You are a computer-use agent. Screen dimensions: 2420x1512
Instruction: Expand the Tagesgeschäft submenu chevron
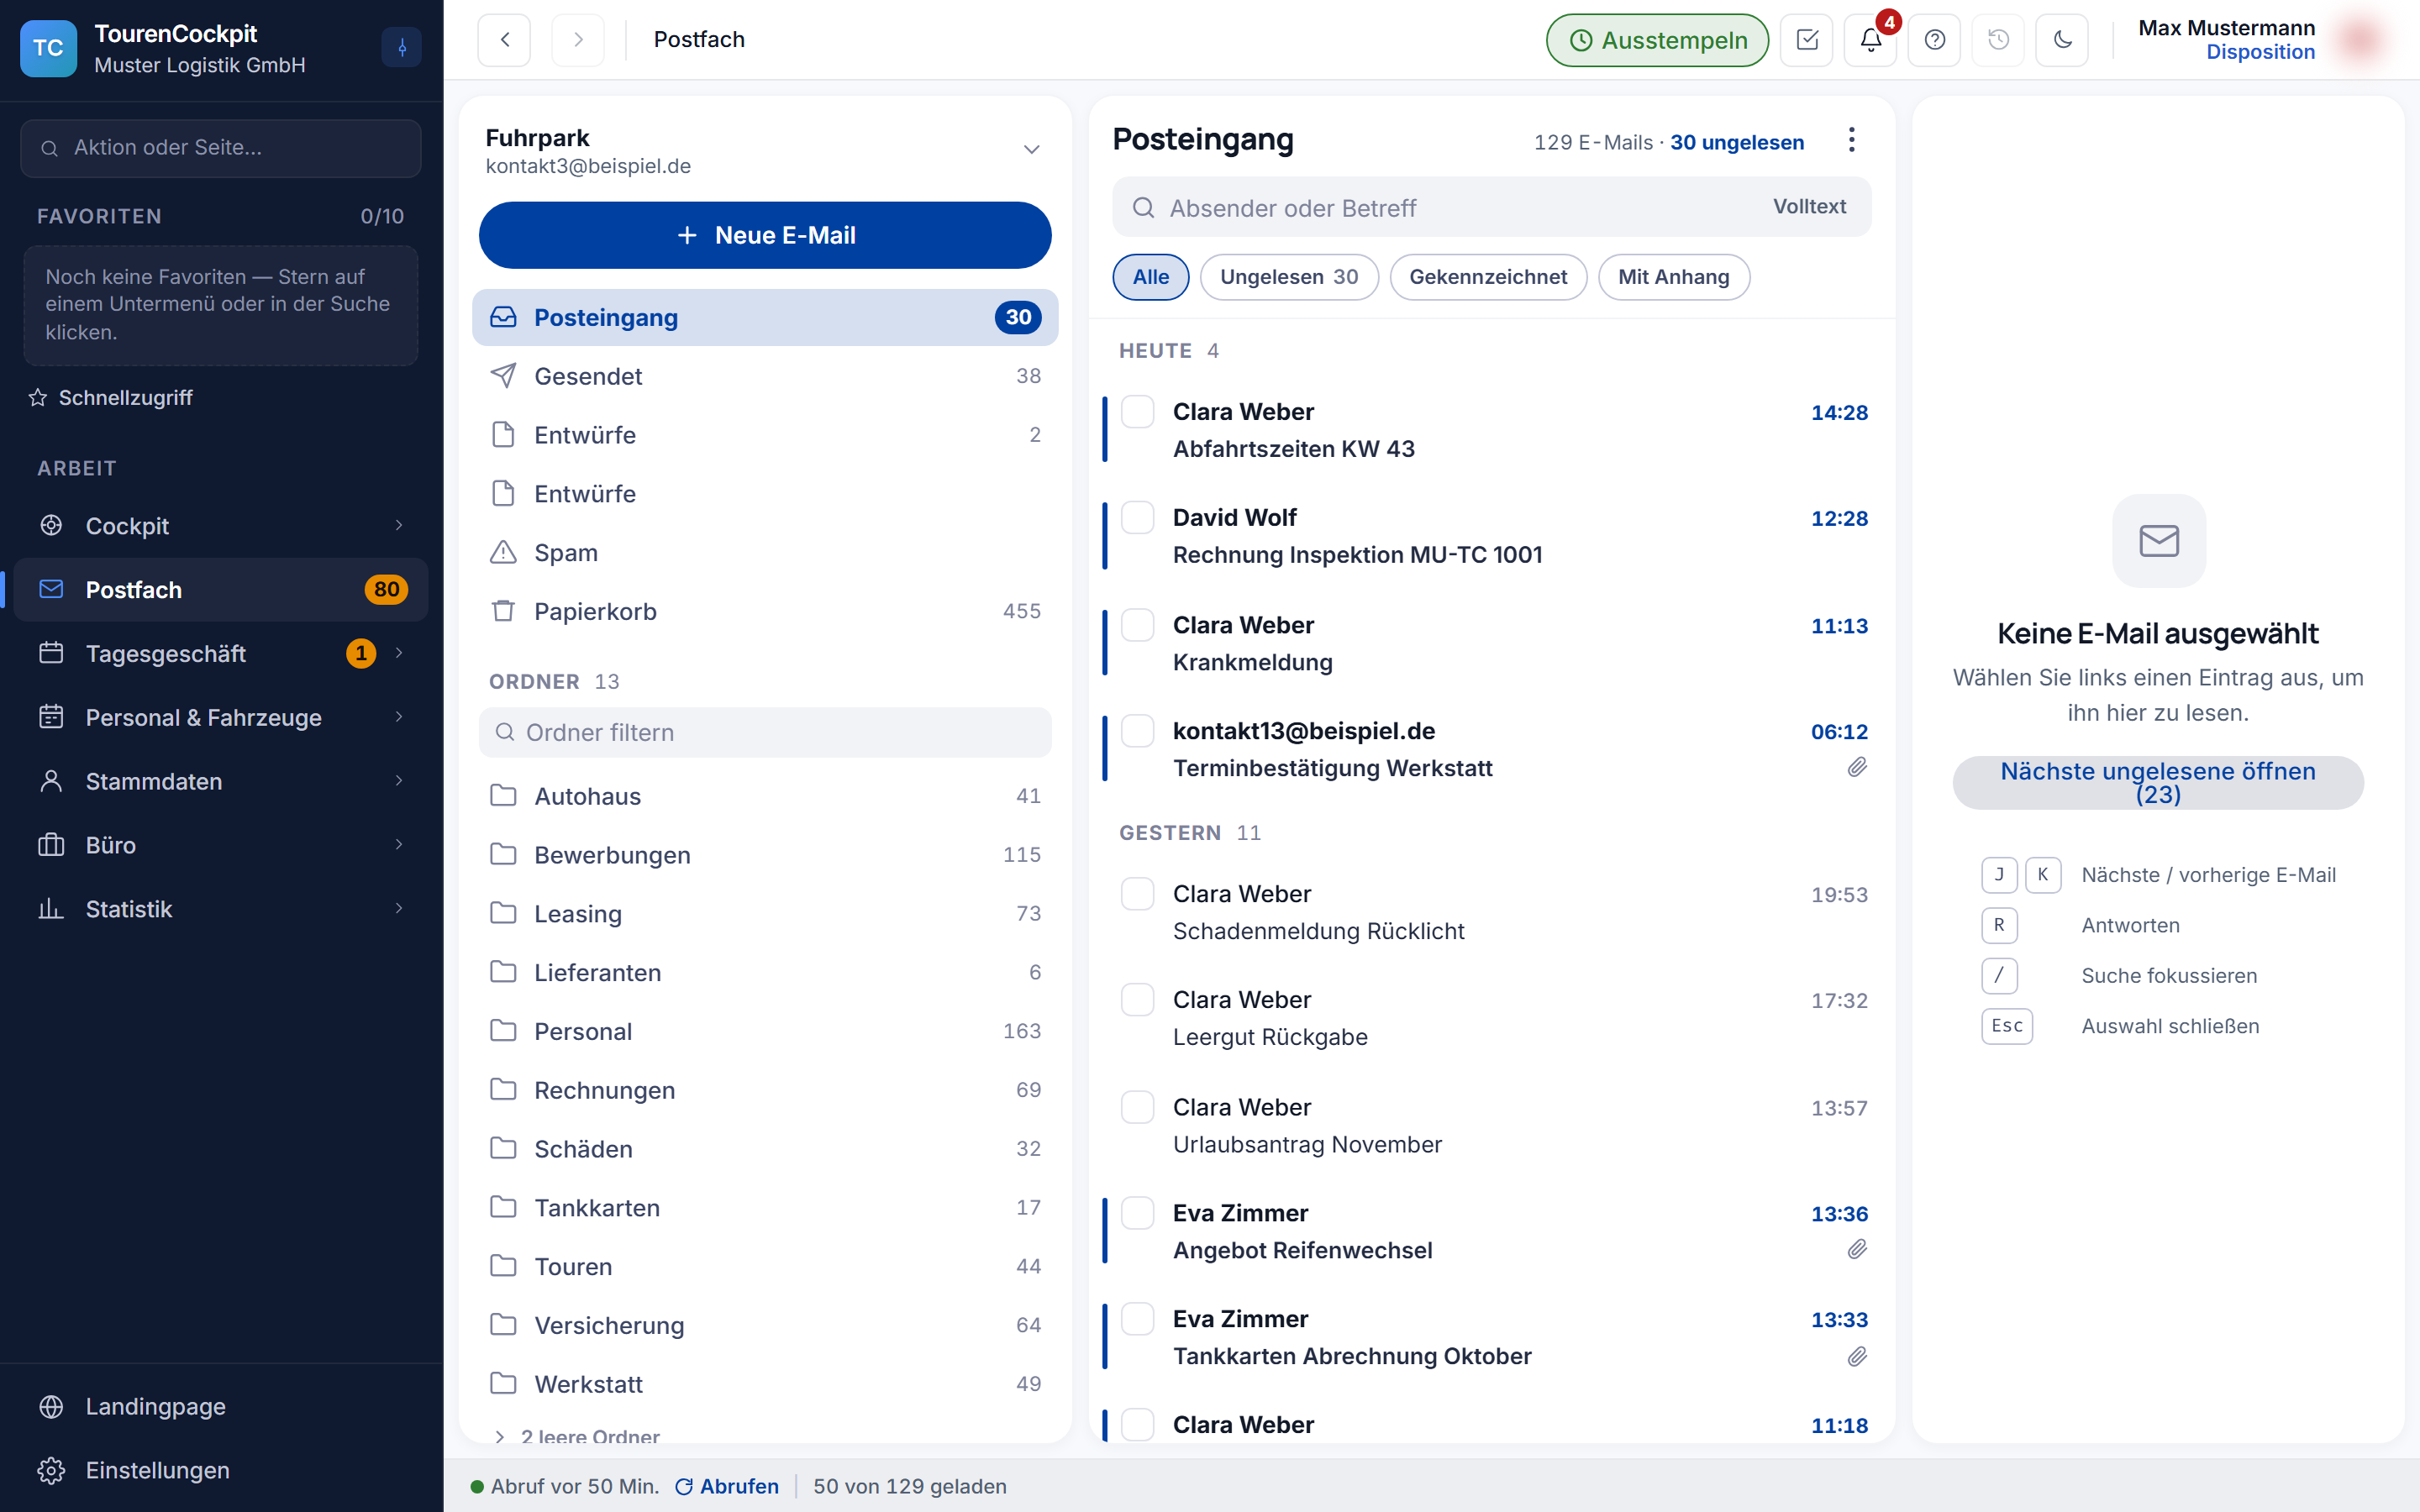click(399, 653)
